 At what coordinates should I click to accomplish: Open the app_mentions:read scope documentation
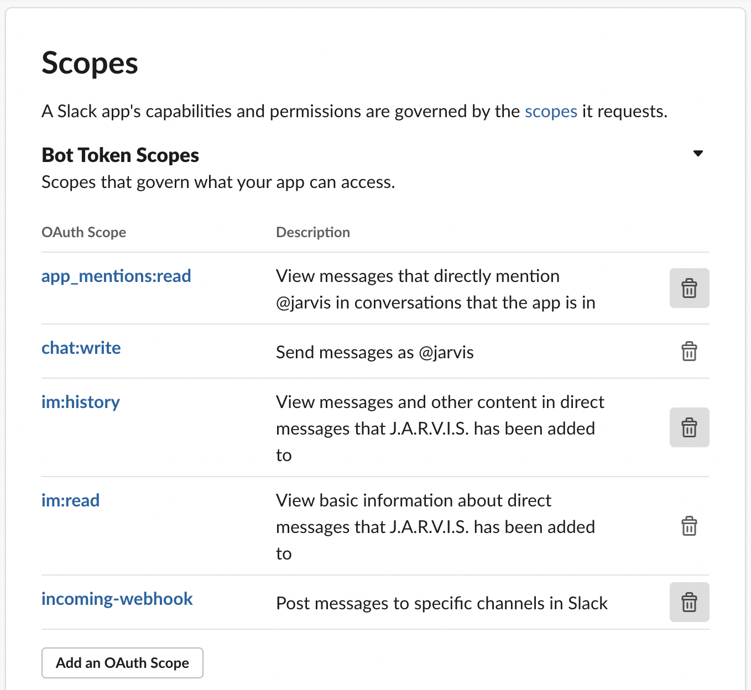pos(116,276)
